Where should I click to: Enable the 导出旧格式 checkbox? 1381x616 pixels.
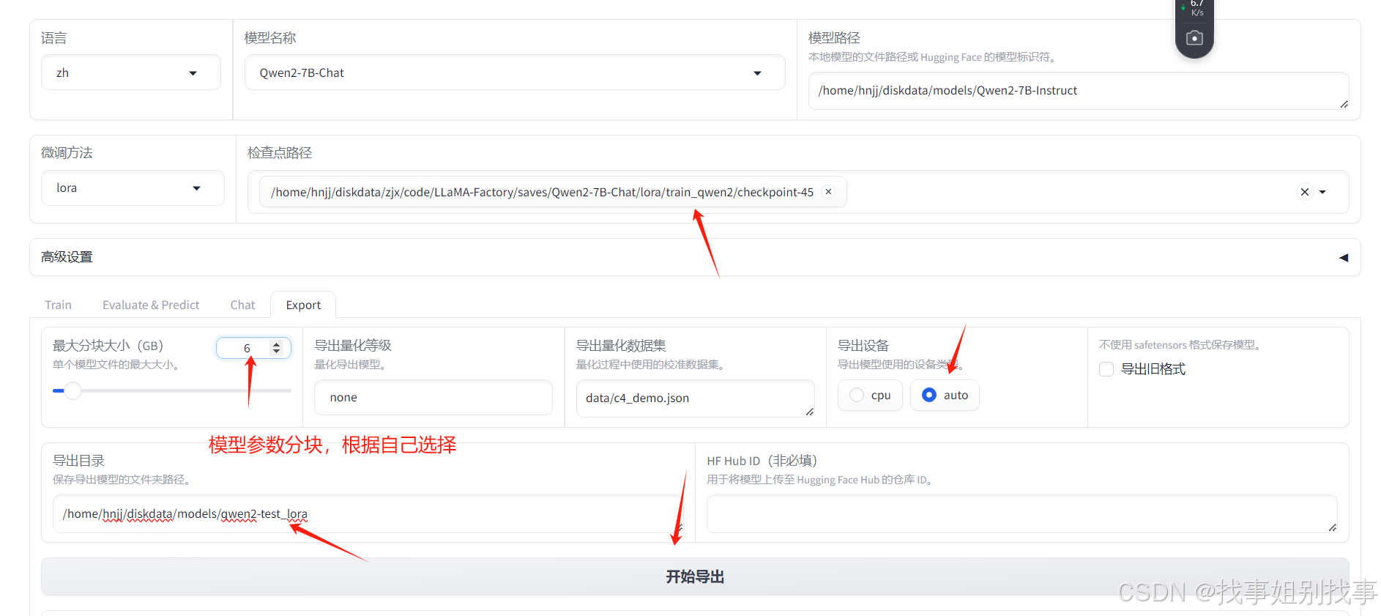1106,369
